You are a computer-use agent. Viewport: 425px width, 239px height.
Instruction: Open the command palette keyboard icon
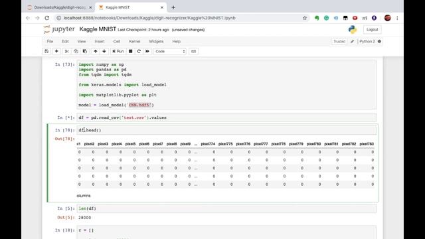(x=193, y=51)
